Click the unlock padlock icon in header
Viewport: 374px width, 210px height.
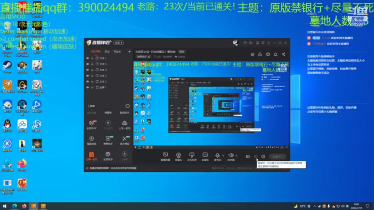point(260,54)
